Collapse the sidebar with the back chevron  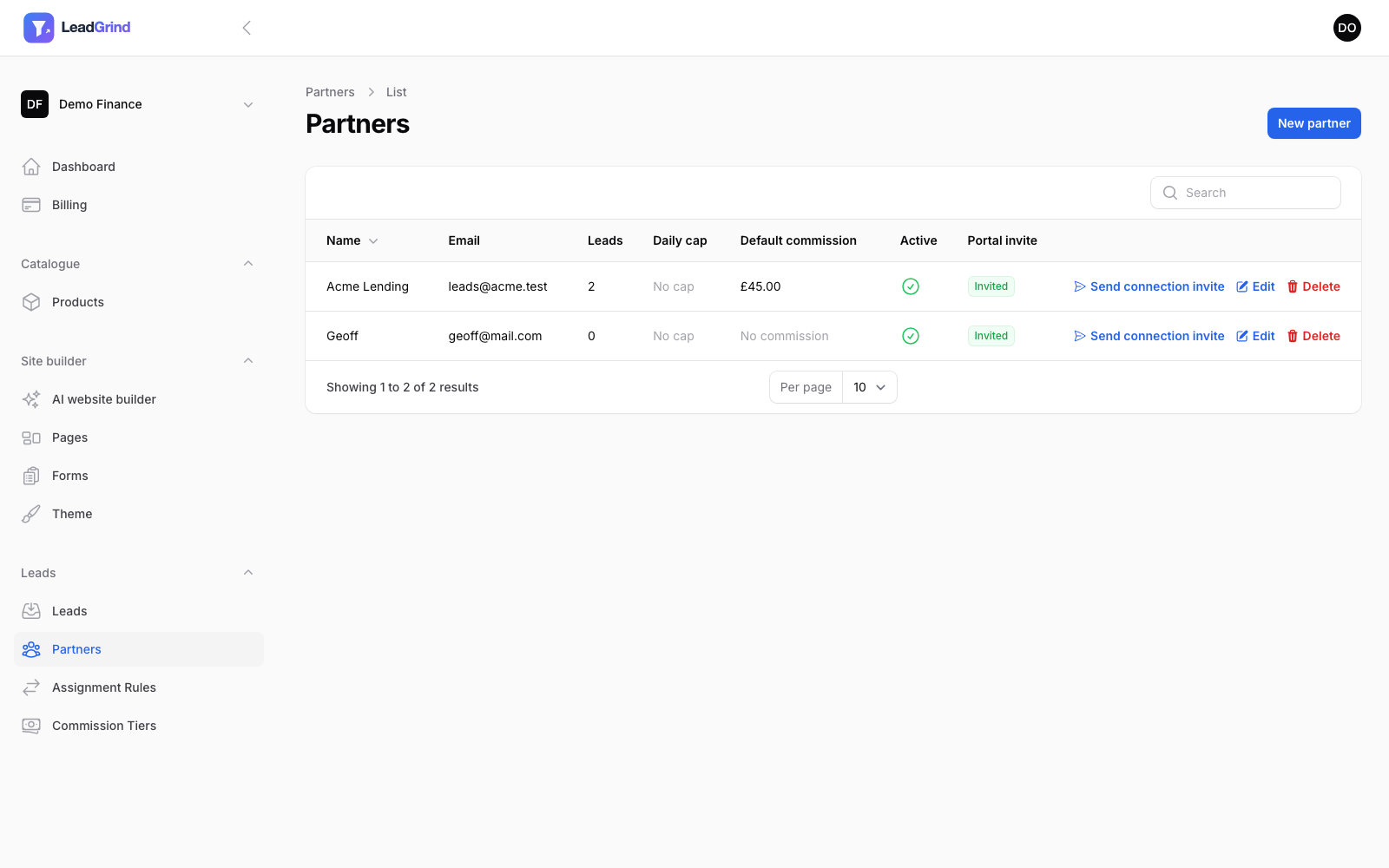tap(247, 28)
